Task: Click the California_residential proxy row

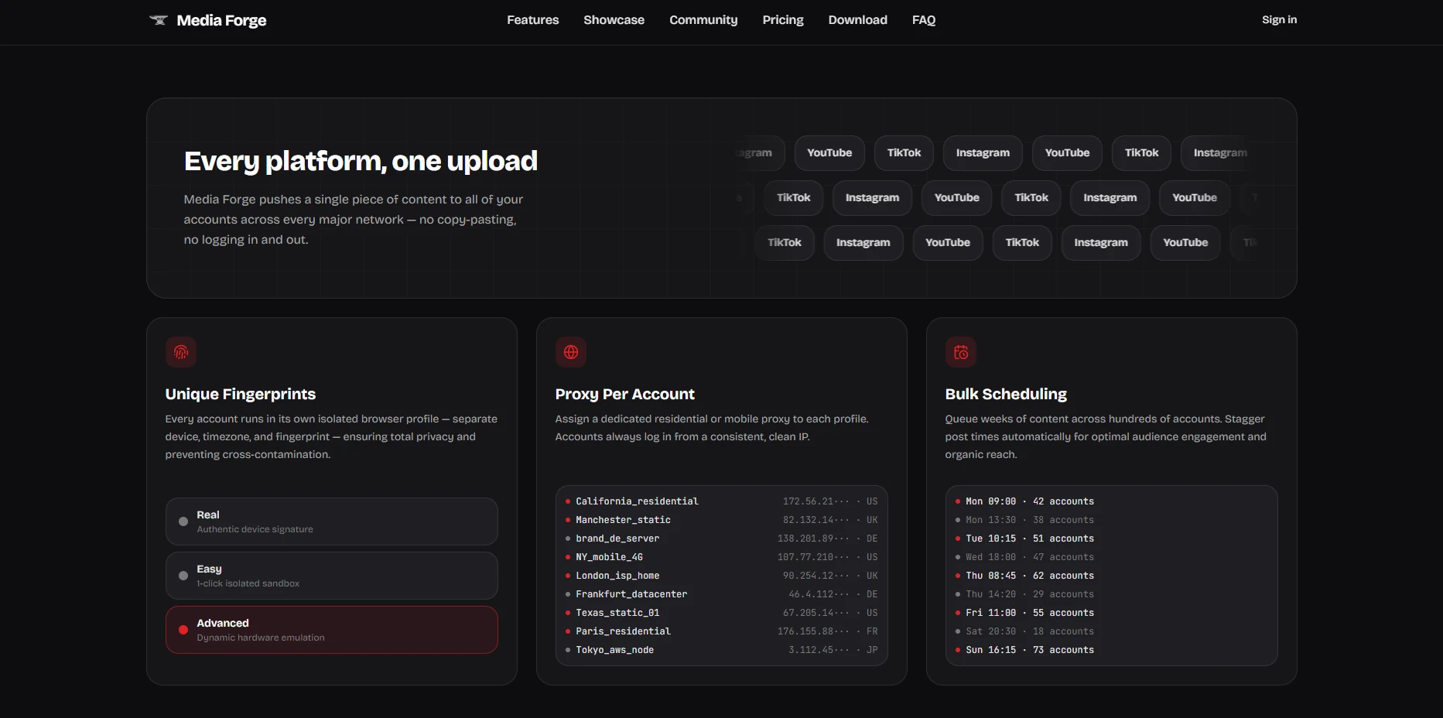Action: click(721, 501)
